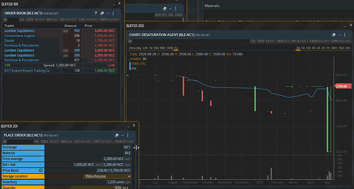The width and height of the screenshot is (354, 189).
Task: Click CXL in Order Book context bar
Action: point(22,19)
